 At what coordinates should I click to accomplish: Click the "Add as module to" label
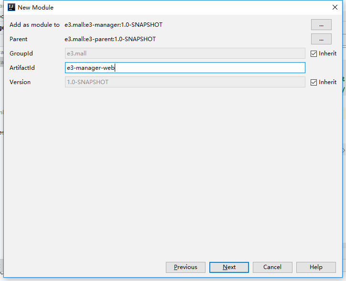(34, 25)
